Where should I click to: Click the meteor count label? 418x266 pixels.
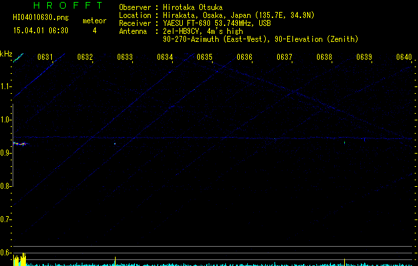tap(94, 21)
